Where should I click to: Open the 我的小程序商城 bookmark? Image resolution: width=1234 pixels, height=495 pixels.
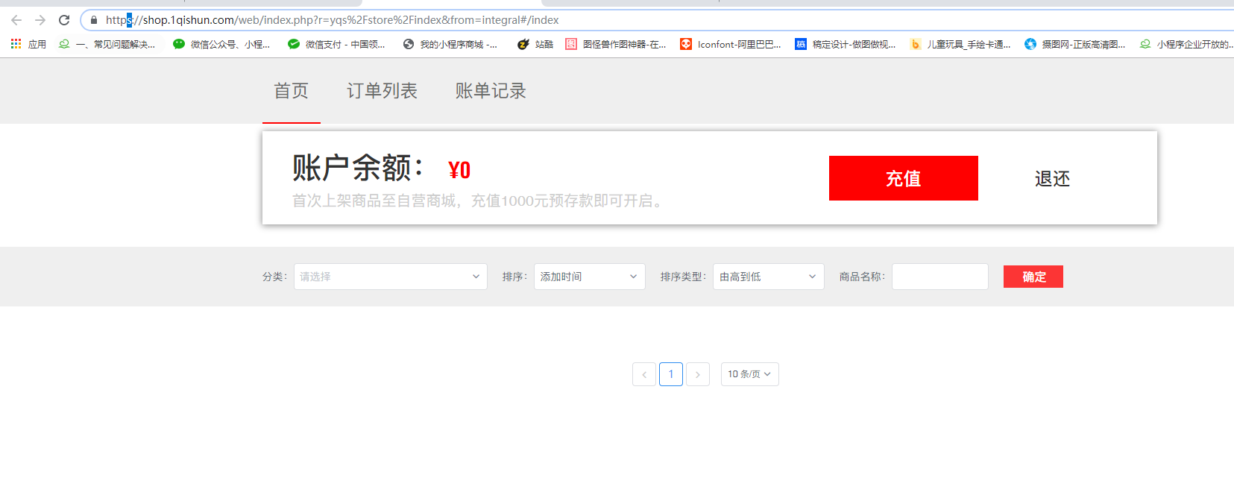(x=450, y=45)
